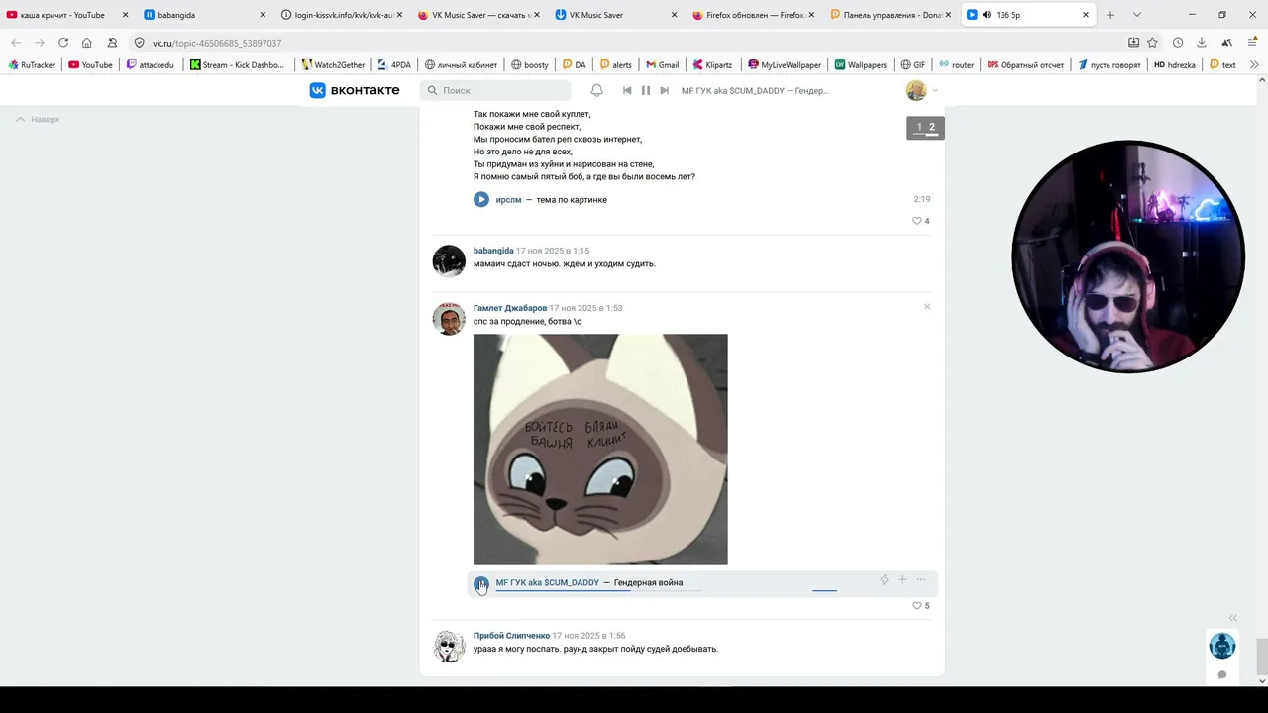Screen dimensions: 1268x713
Task: Open the header track title "MF ГУК aka $CUM_DADDY"
Action: (755, 91)
